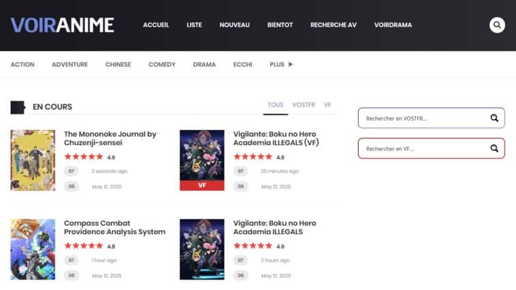Screen dimensions: 516x290
Task: Open episode 07 of Compass Combat
Action: click(71, 260)
